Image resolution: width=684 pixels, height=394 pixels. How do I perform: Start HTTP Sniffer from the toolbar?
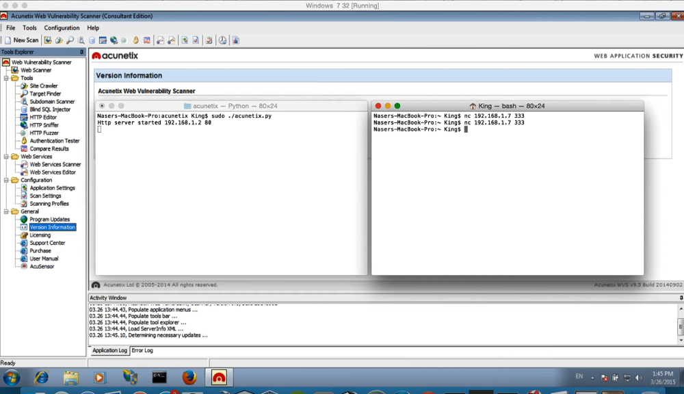click(x=114, y=40)
